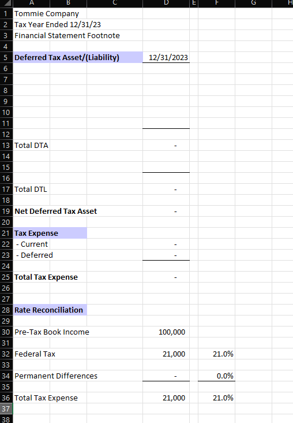Select the - Deferred label cell
The width and height of the screenshot is (293, 423).
click(x=34, y=255)
